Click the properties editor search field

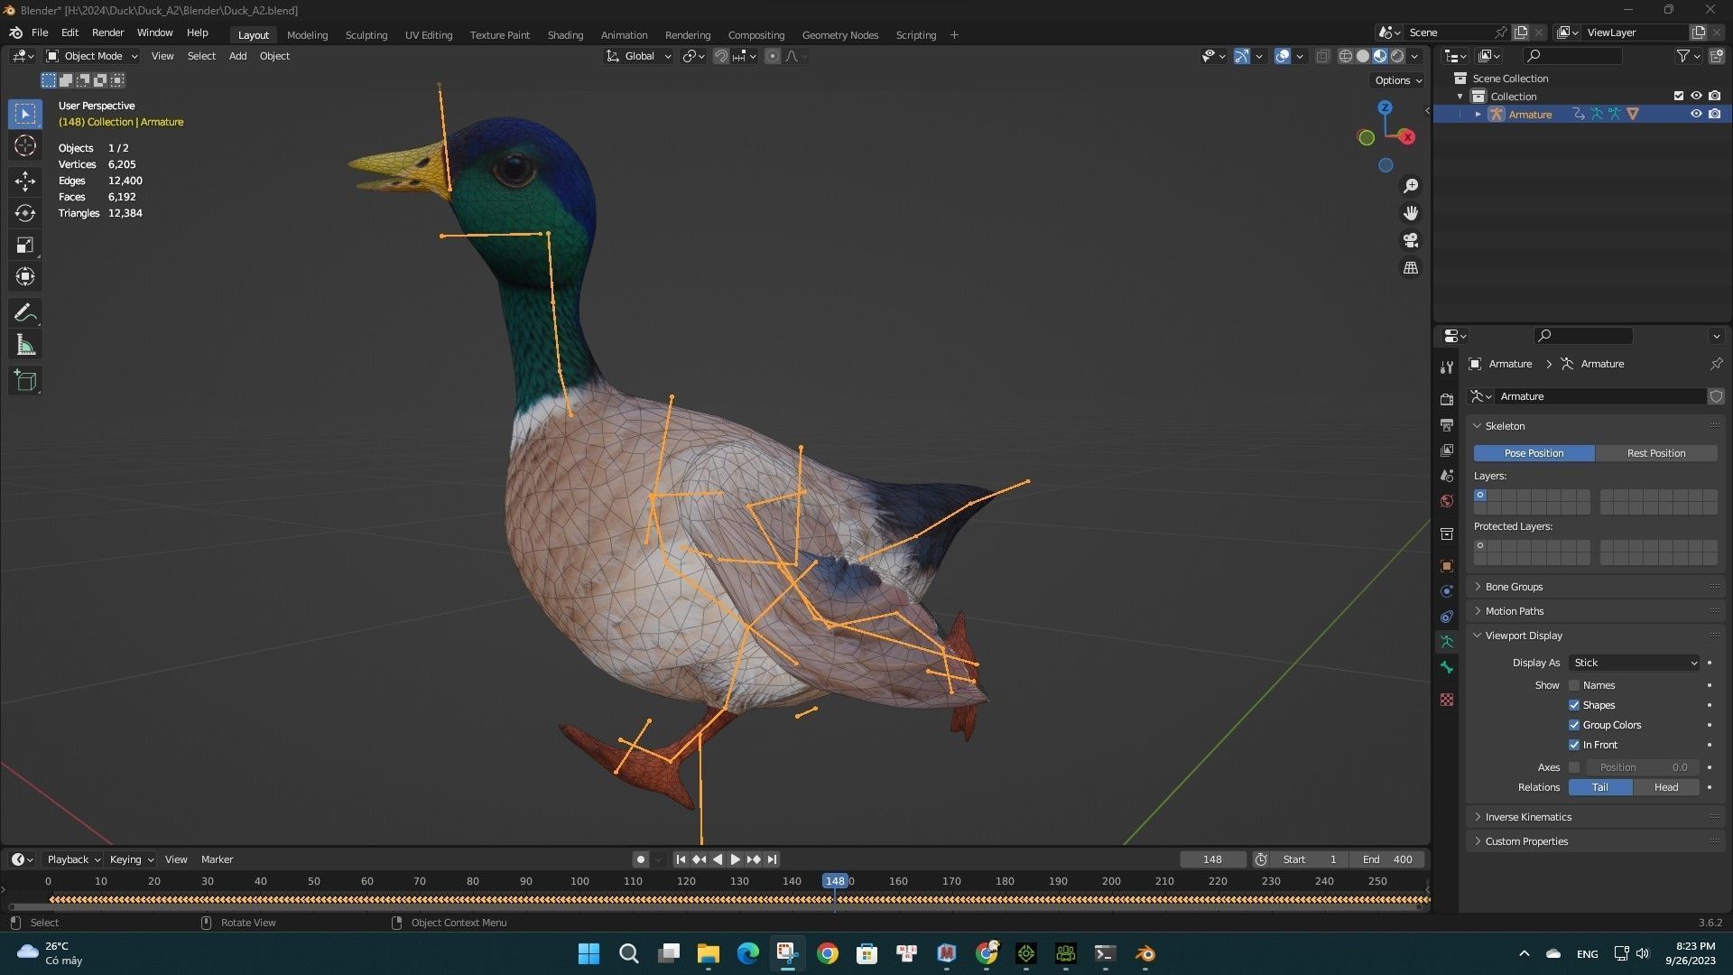[x=1583, y=336]
